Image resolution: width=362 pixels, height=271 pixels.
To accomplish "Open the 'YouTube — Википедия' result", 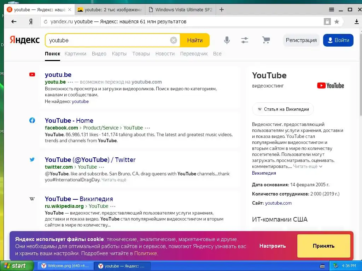I will [79, 199].
